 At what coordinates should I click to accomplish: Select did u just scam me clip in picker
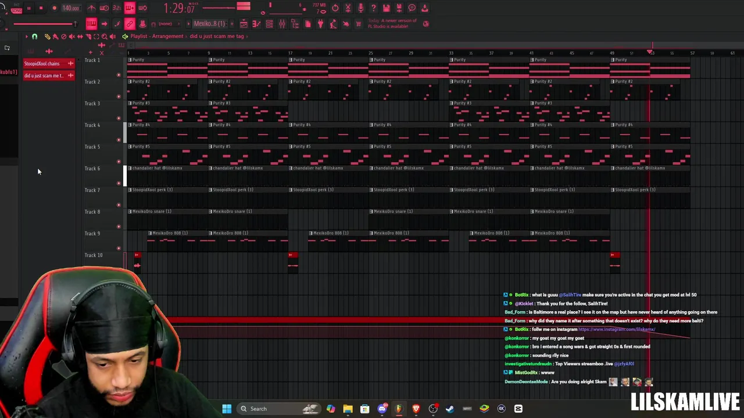49,75
